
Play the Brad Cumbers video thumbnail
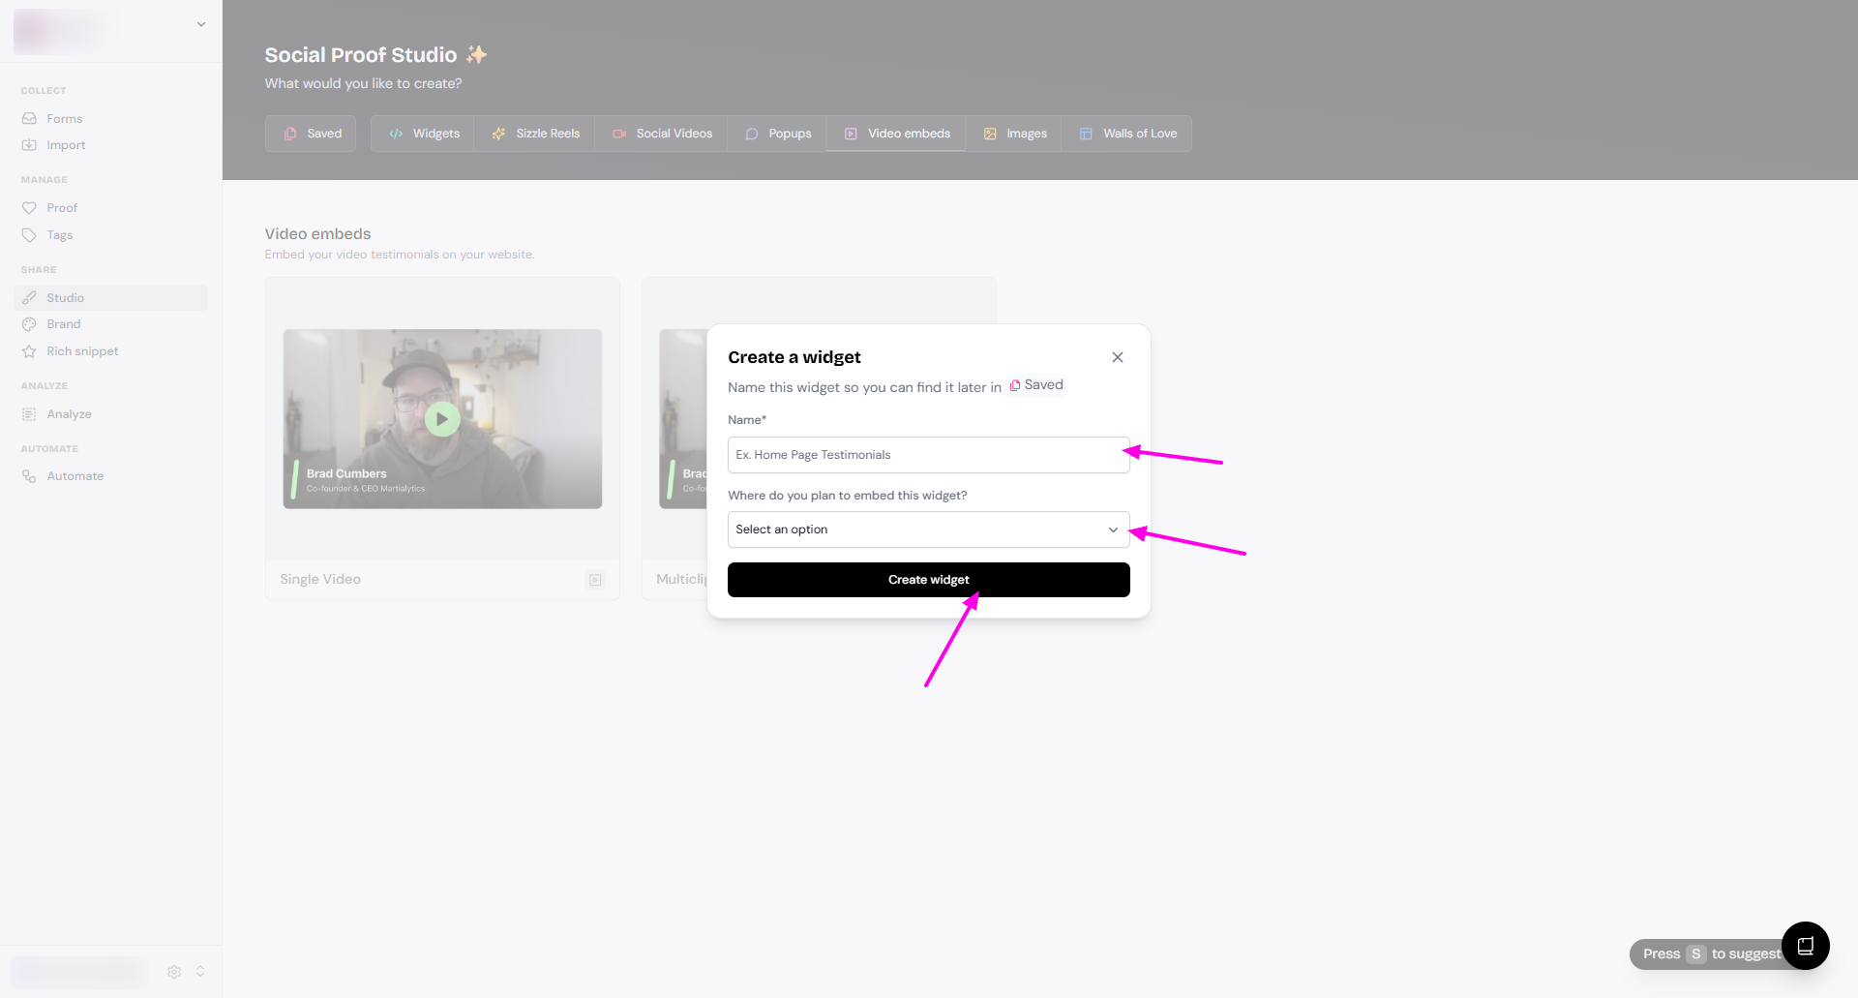pyautogui.click(x=442, y=419)
